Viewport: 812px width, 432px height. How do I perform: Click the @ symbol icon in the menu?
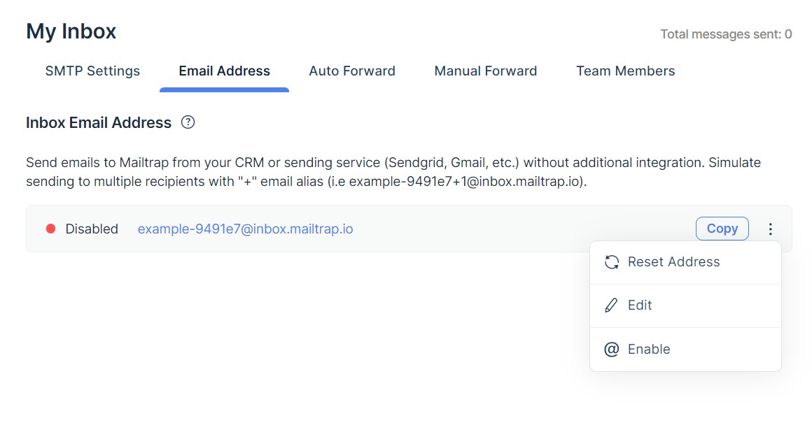(611, 349)
